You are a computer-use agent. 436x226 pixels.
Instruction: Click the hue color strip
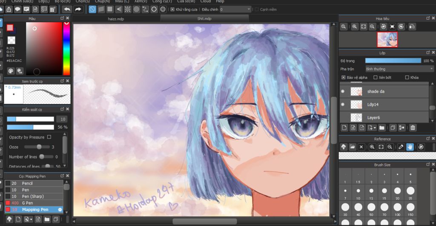[x=66, y=49]
